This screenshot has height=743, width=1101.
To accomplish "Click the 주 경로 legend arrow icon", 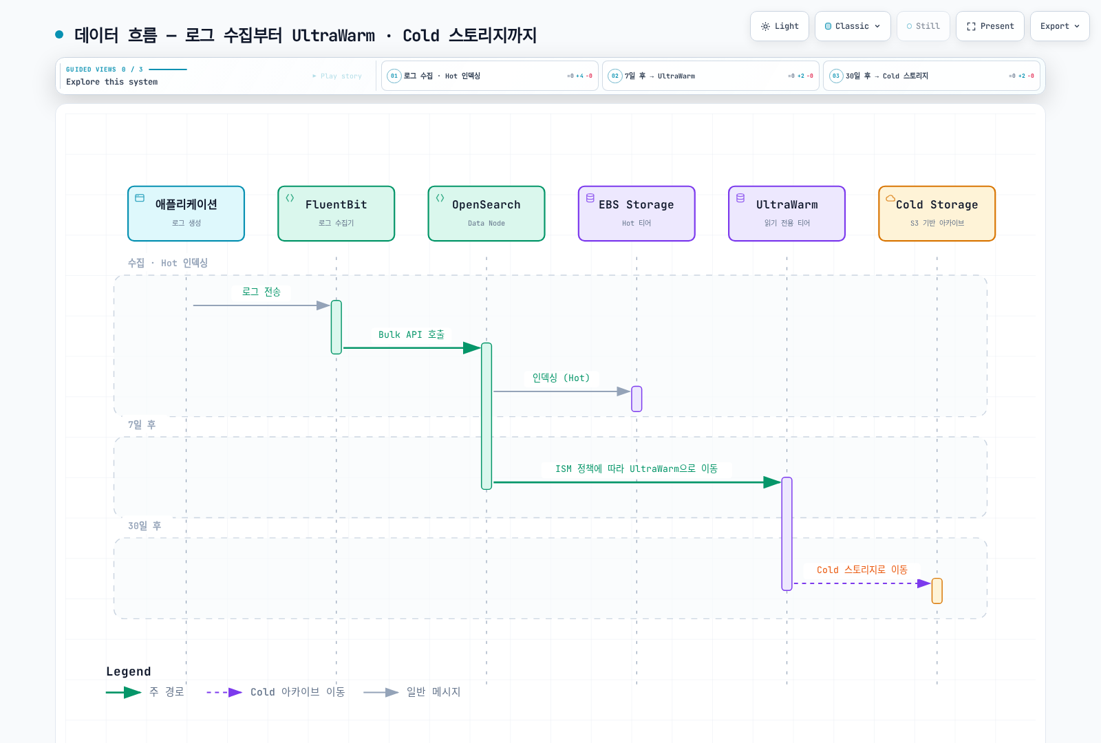I will (124, 692).
